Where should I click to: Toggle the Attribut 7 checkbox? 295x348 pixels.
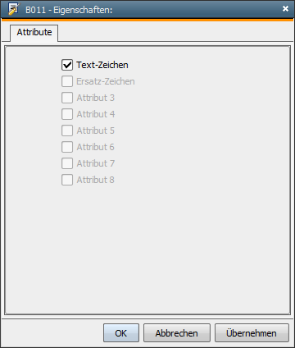(x=67, y=163)
